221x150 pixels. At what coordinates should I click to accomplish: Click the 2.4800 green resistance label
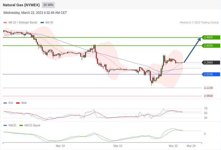[211, 37]
